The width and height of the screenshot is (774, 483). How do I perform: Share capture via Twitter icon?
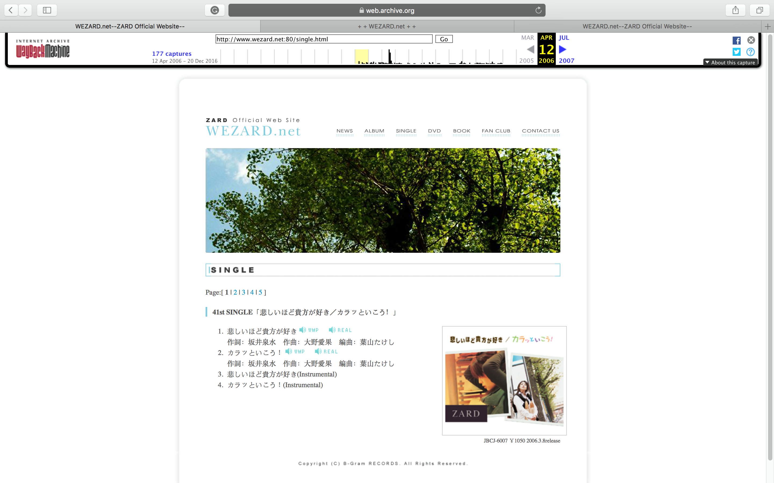pyautogui.click(x=736, y=52)
